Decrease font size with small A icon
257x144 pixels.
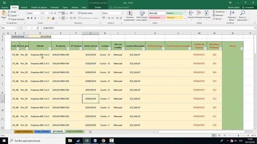tap(55, 13)
